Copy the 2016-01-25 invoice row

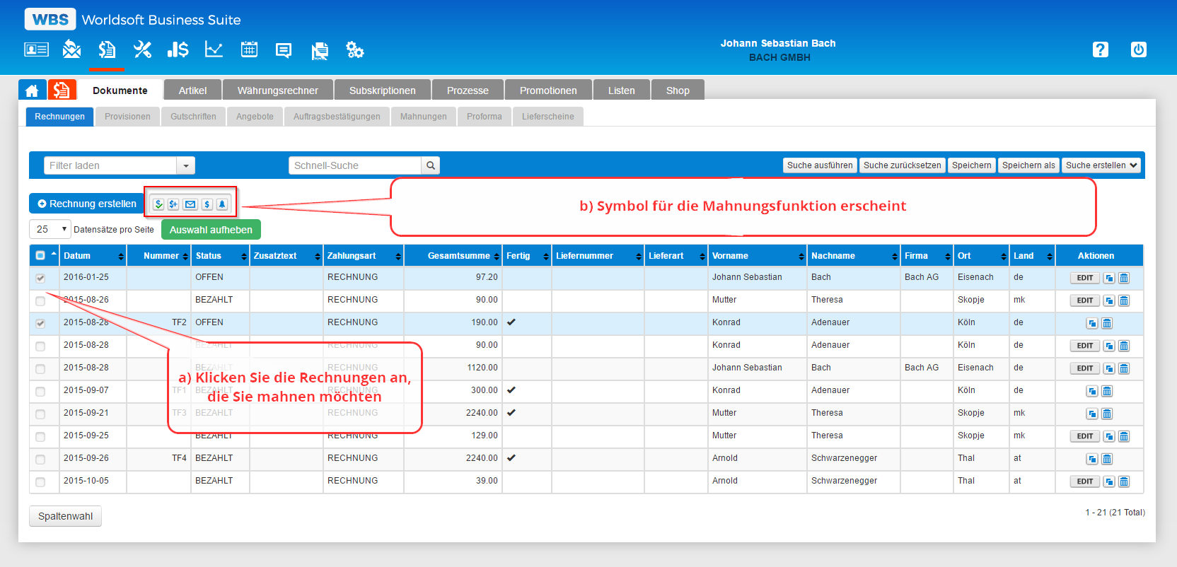click(x=1109, y=278)
